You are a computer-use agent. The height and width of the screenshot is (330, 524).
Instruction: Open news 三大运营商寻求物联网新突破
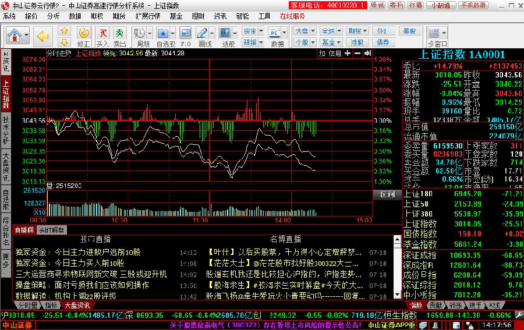click(x=91, y=274)
